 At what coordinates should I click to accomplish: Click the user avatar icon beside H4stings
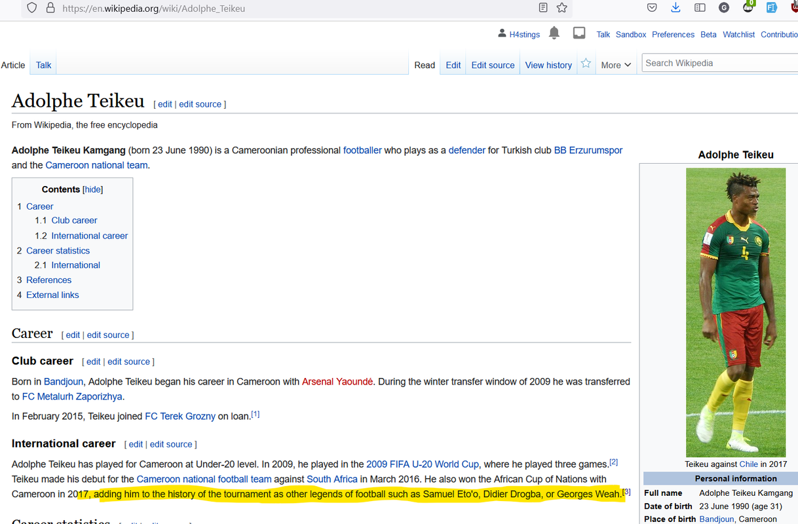pos(502,33)
